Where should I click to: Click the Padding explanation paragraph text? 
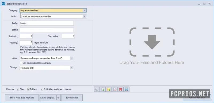[x=48, y=50]
